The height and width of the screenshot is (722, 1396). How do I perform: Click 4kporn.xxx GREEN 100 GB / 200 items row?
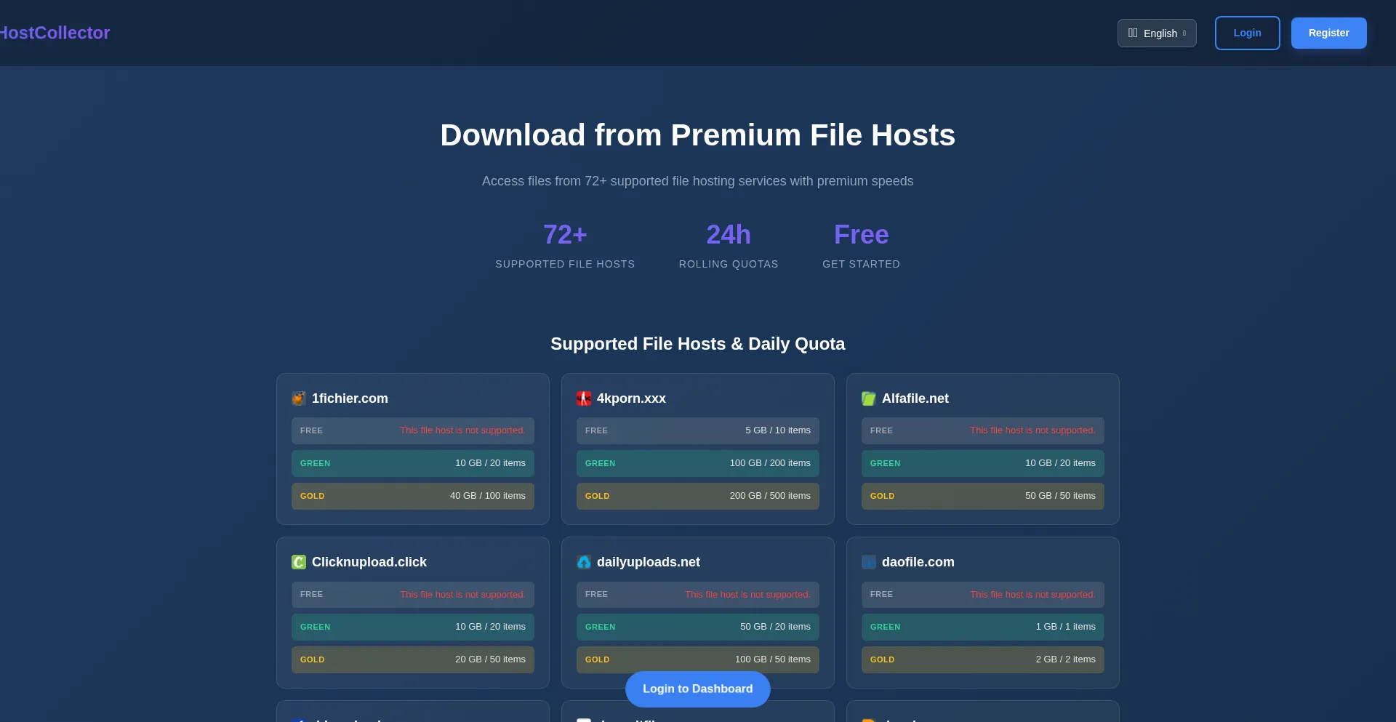click(697, 463)
